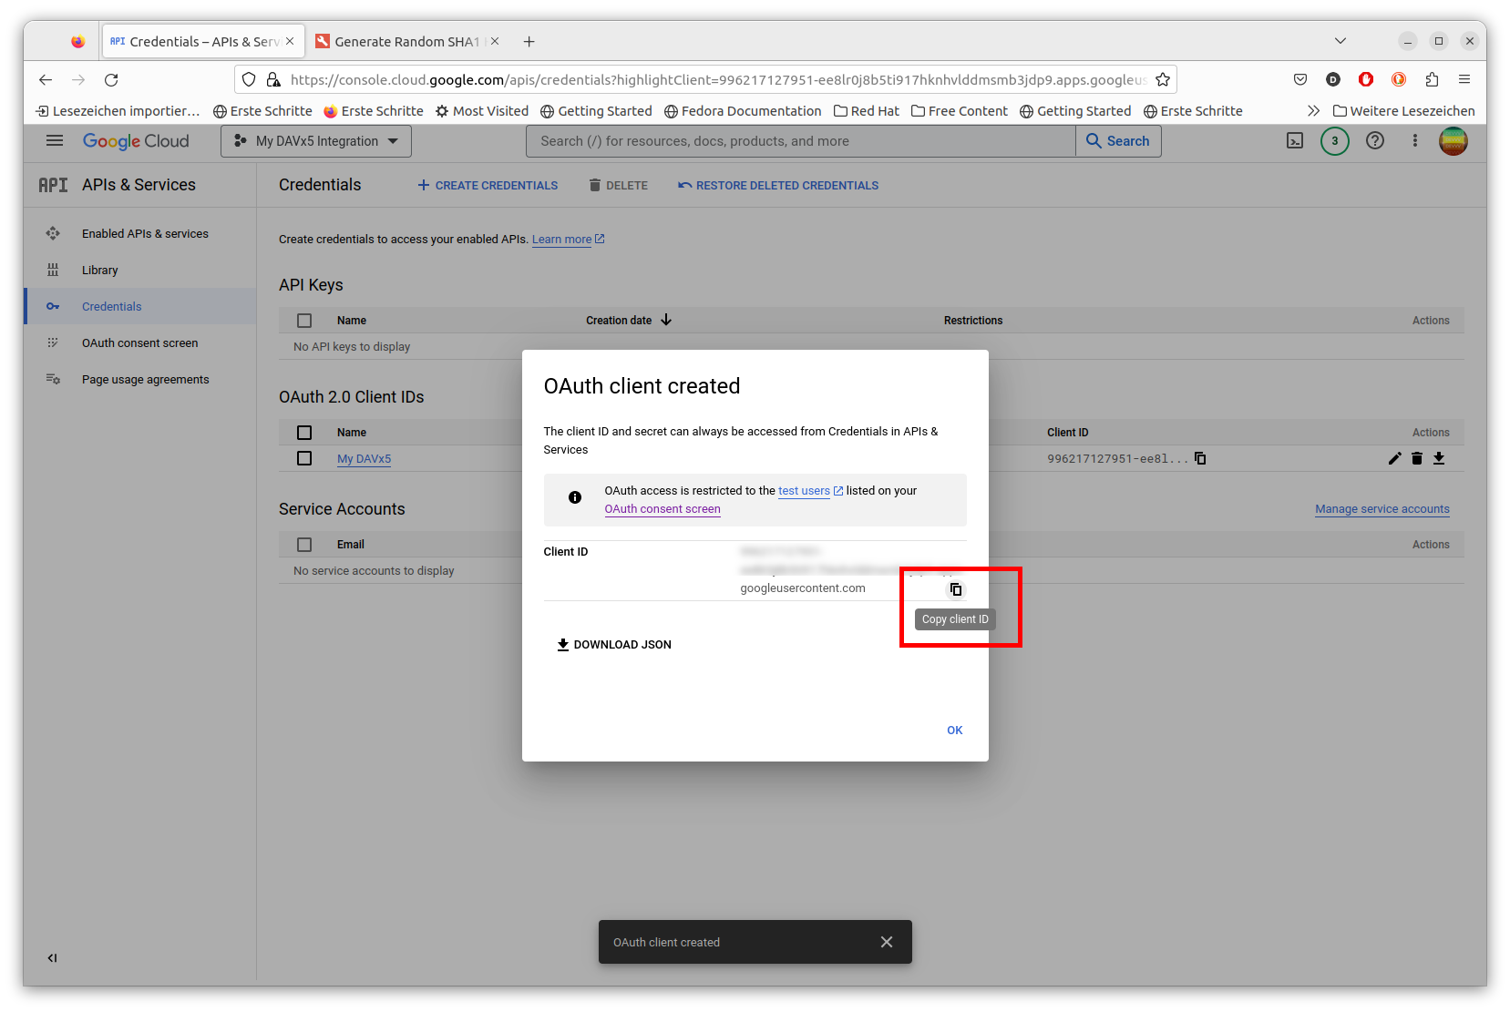This screenshot has width=1510, height=1012.
Task: Click CREATE CREDENTIALS
Action: pos(488,185)
